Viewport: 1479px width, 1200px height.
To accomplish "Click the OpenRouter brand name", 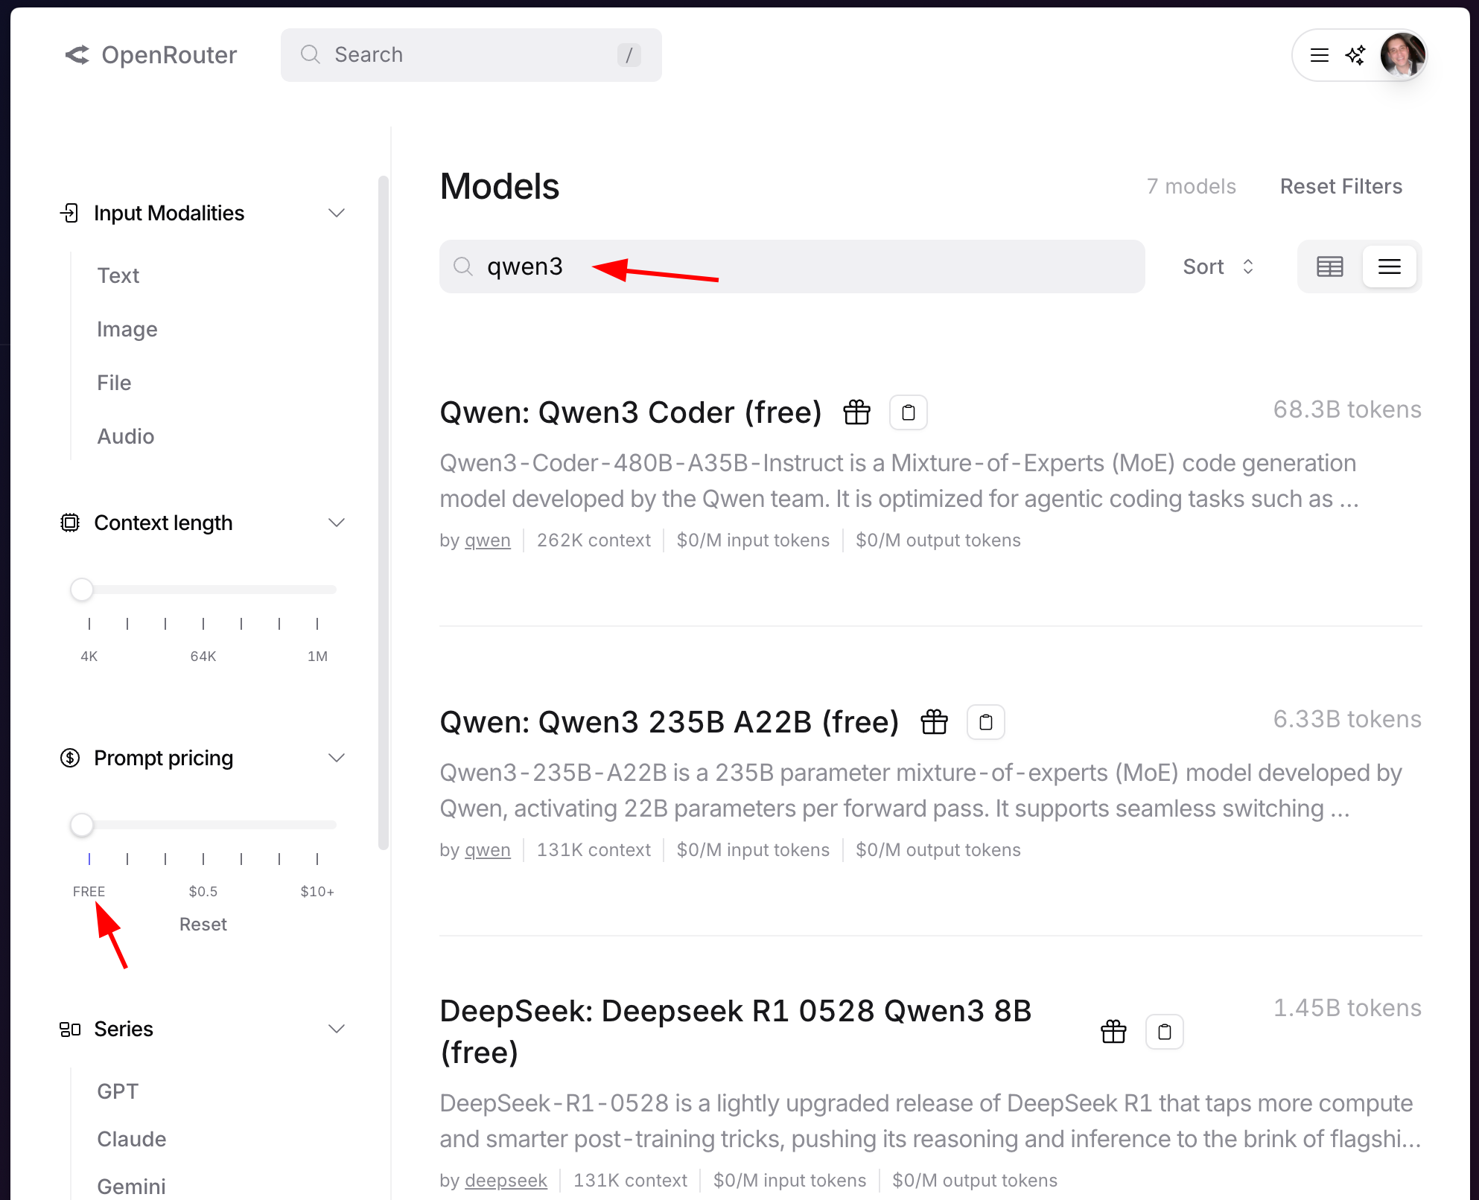I will click(169, 55).
